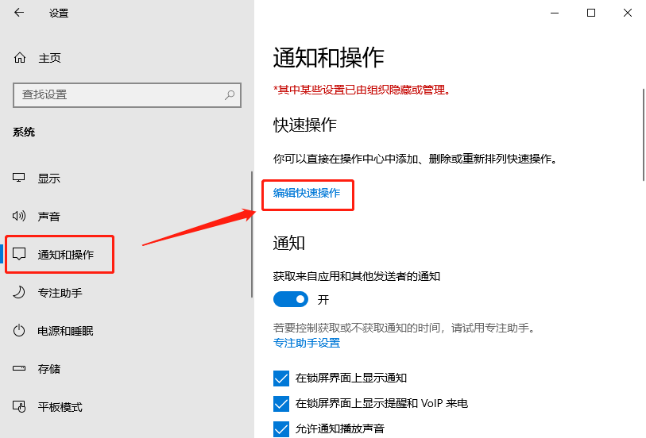Click the 系统 category label in the sidebar
The height and width of the screenshot is (438, 646).
pos(24,132)
